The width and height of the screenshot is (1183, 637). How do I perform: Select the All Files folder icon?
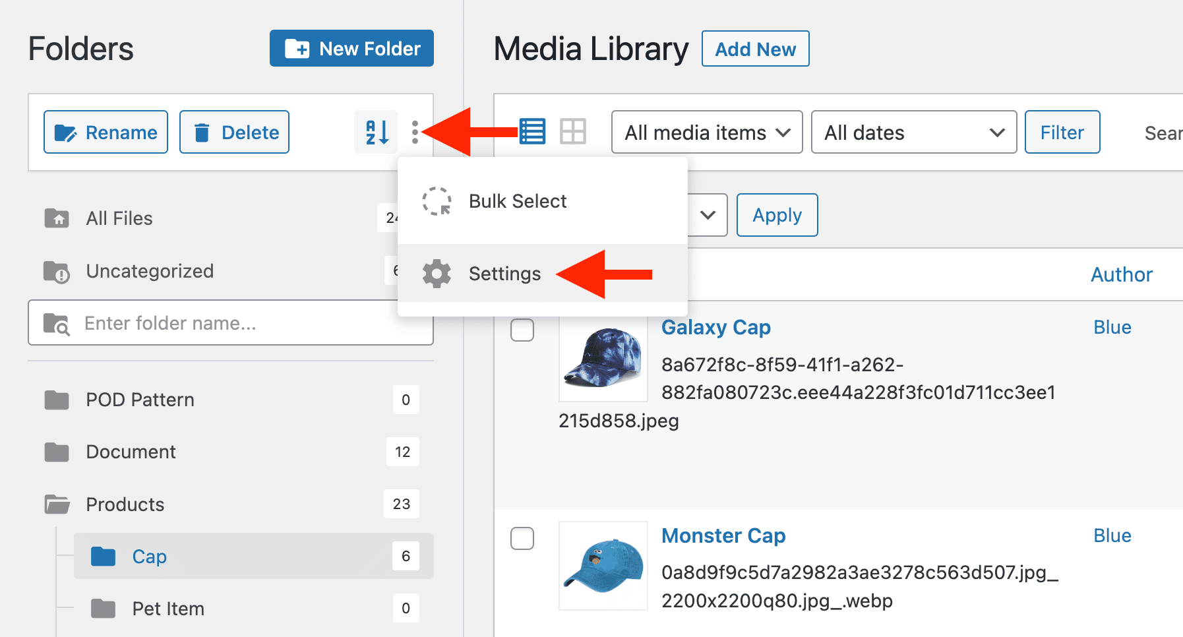pyautogui.click(x=57, y=218)
